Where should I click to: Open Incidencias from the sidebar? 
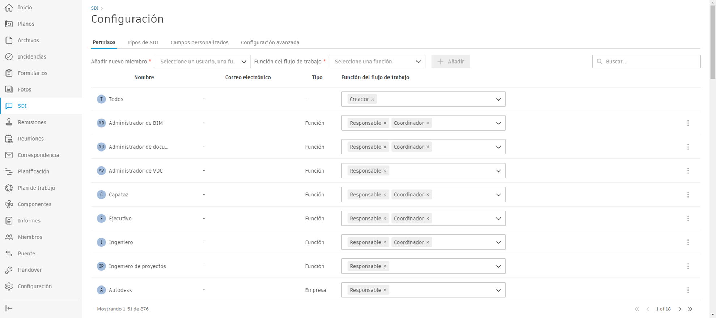pos(32,57)
